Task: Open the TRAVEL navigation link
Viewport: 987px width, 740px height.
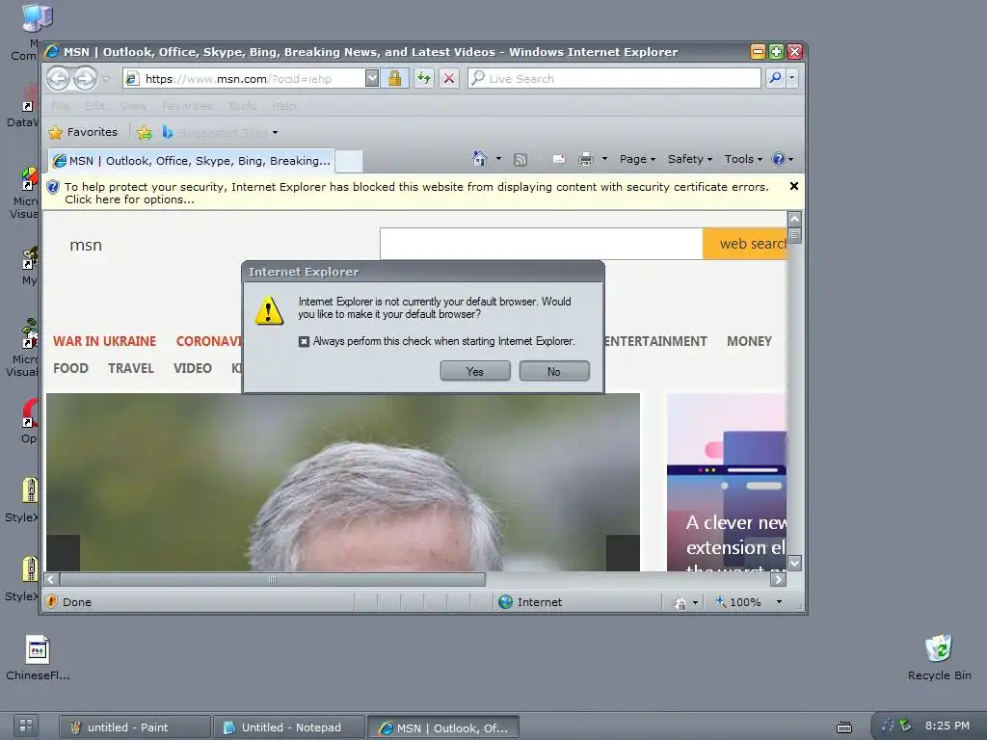Action: [x=130, y=368]
